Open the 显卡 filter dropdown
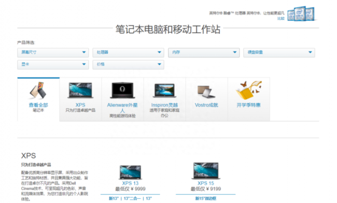Image resolution: width=337 pixels, height=203 pixels. (x=53, y=64)
